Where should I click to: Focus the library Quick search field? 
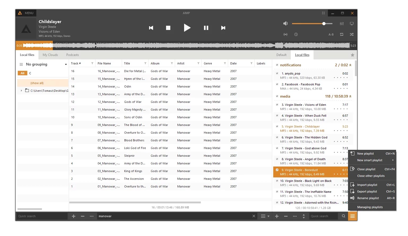click(42, 216)
